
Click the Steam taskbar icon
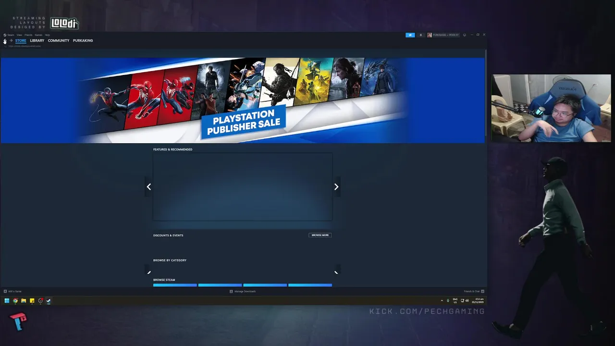point(49,301)
